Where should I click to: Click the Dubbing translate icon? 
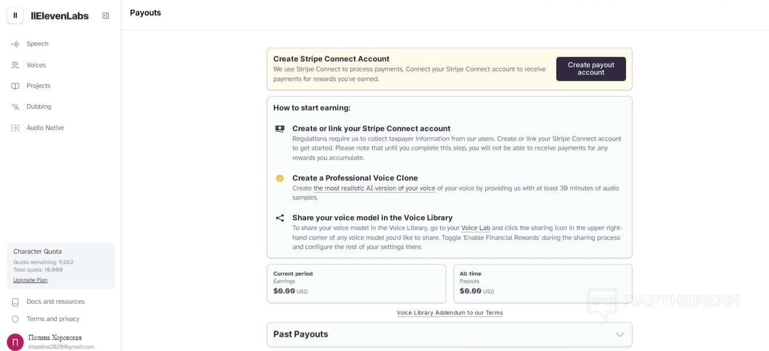16,107
